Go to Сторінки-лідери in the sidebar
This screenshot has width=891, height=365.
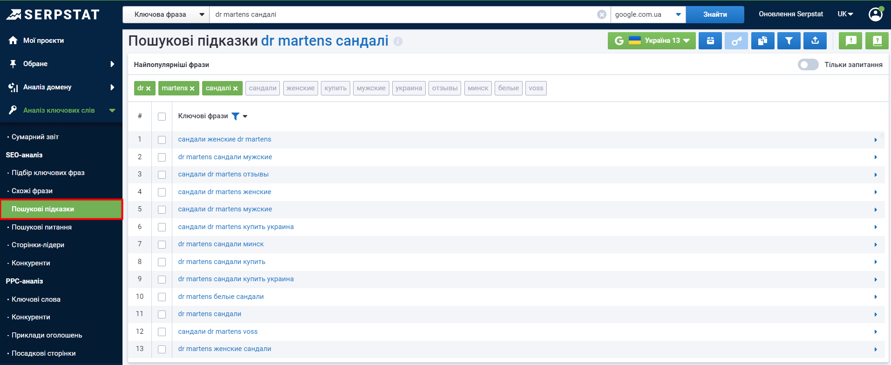(x=38, y=245)
